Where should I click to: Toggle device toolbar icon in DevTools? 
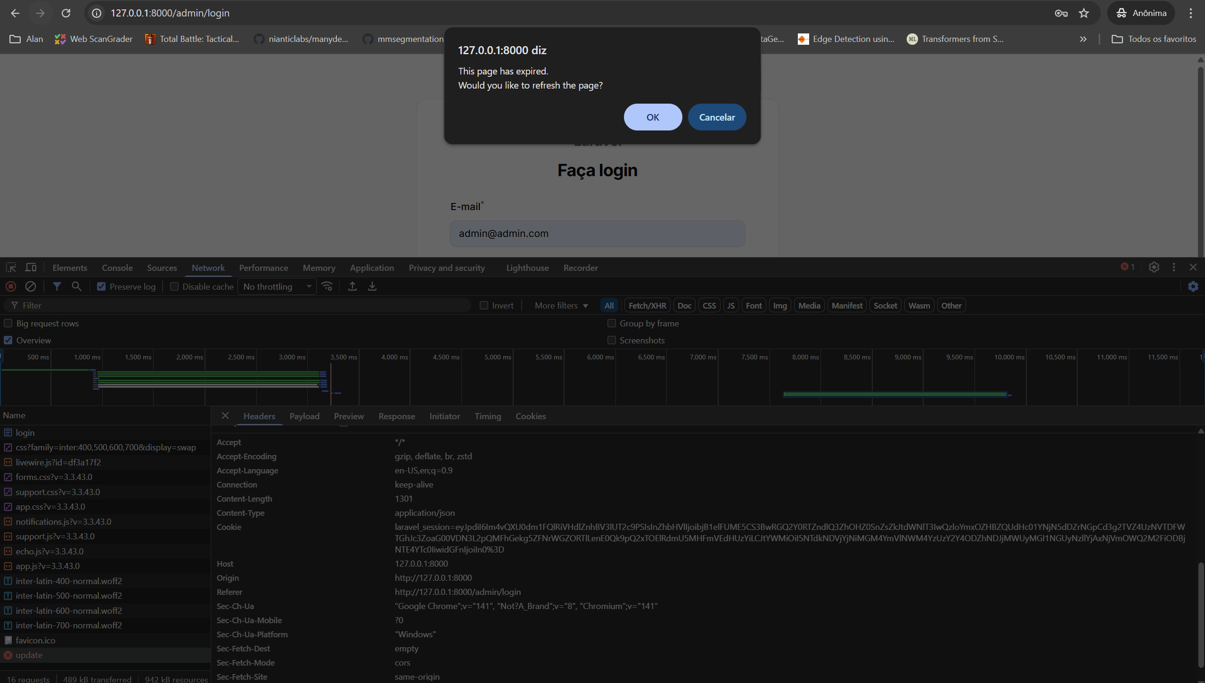[x=31, y=268]
